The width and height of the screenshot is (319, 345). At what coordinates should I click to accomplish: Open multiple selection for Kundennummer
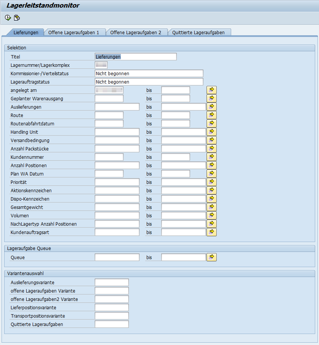tap(211, 157)
